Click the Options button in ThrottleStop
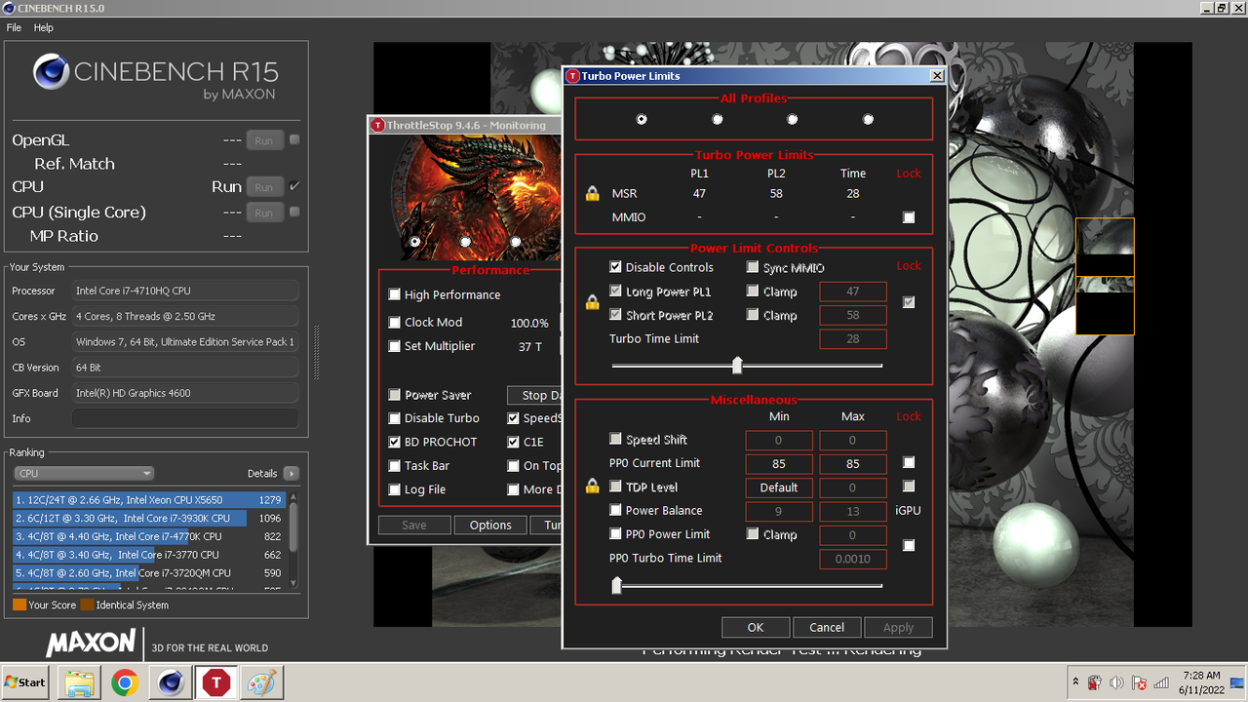 tap(490, 525)
